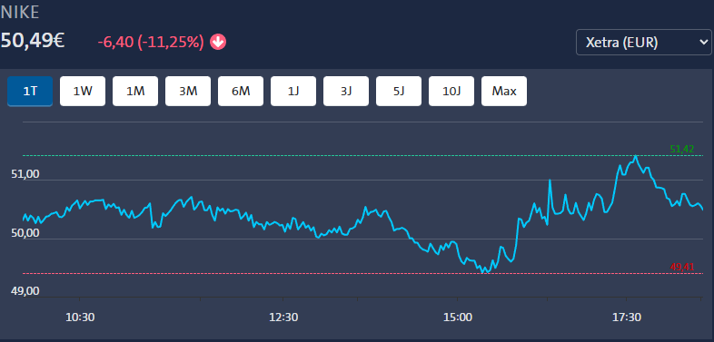714x342 pixels.
Task: Click the change value -6,40 (-11,25%)
Action: coord(151,43)
